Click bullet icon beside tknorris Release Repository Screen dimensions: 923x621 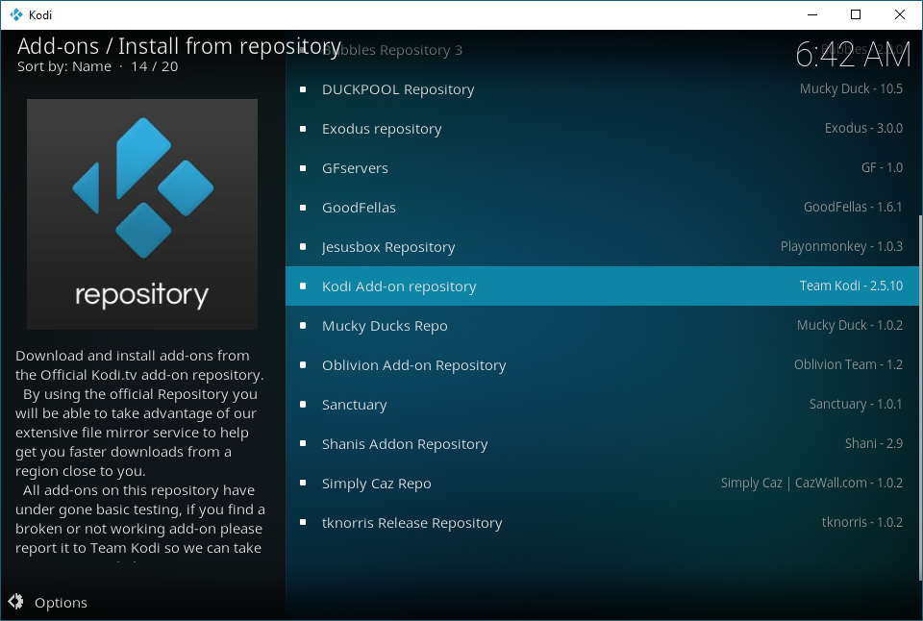coord(303,523)
